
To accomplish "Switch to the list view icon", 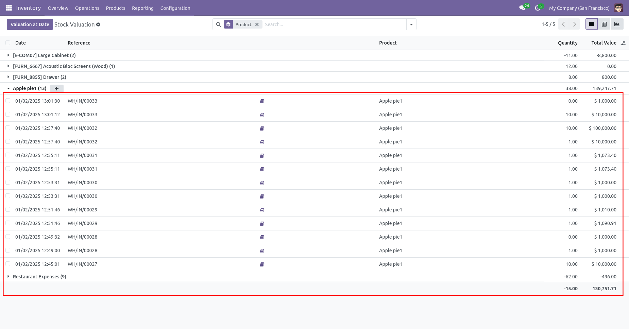I will coord(592,24).
